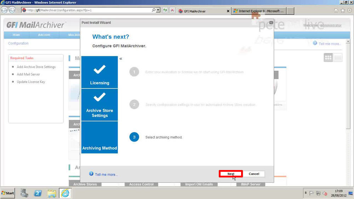The width and height of the screenshot is (354, 199).
Task: Open the Start menu
Action: [x=7, y=193]
